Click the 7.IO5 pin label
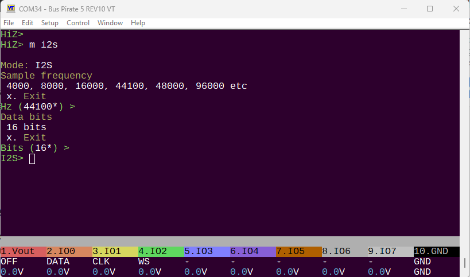 (298, 251)
